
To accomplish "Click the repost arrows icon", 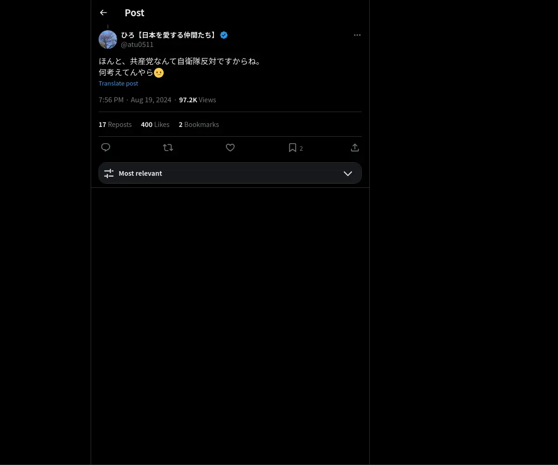I will 168,147.
